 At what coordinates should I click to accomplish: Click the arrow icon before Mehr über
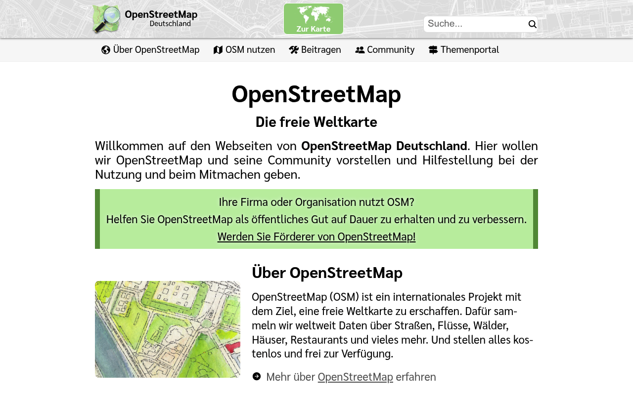pyautogui.click(x=257, y=377)
